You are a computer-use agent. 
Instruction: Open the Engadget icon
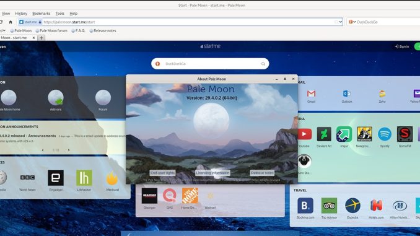point(56,178)
